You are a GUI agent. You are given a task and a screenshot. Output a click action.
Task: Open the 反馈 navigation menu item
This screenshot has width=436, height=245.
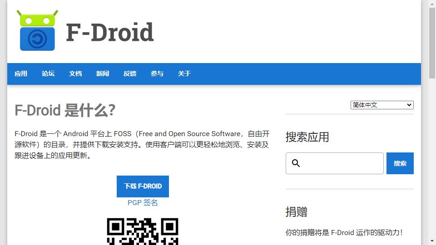tap(130, 73)
